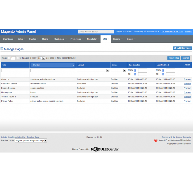Open the CMS menu tab
Image resolution: width=193 pixels, height=181 pixels.
106,39
